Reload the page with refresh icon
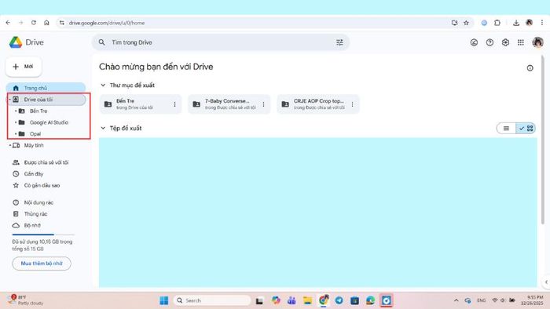550x309 pixels. (34, 23)
